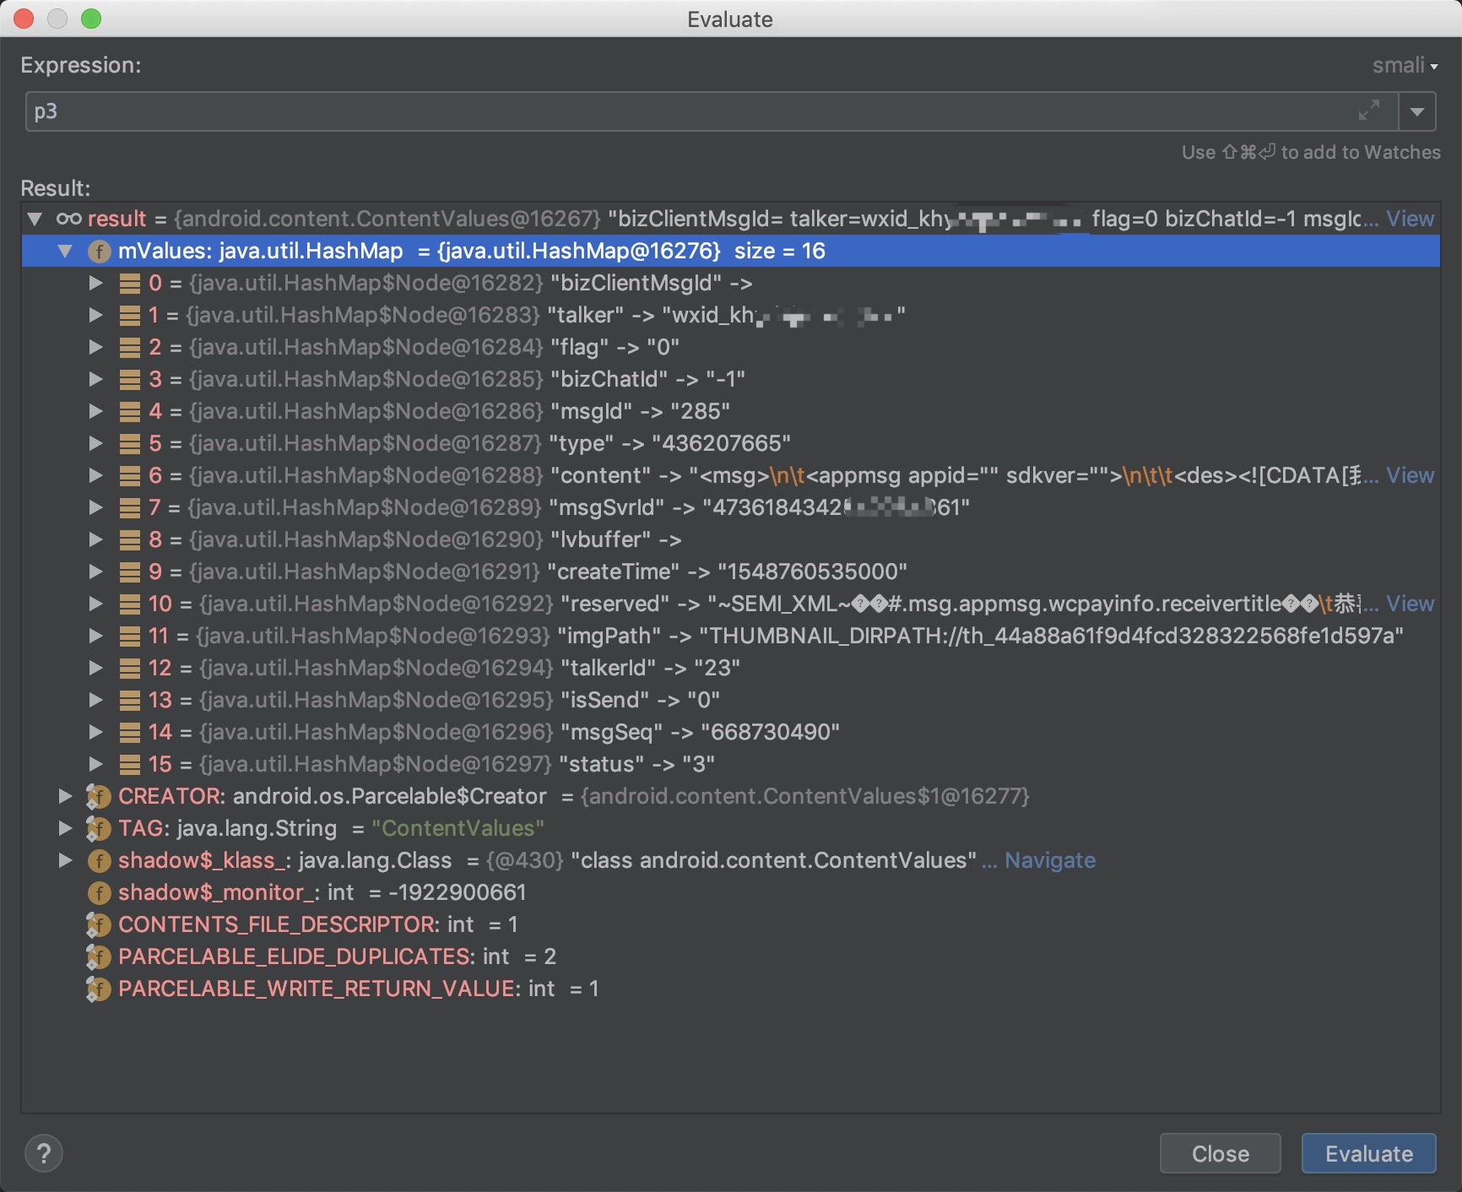Viewport: 1462px width, 1192px height.
Task: Click the Close button
Action: (x=1220, y=1153)
